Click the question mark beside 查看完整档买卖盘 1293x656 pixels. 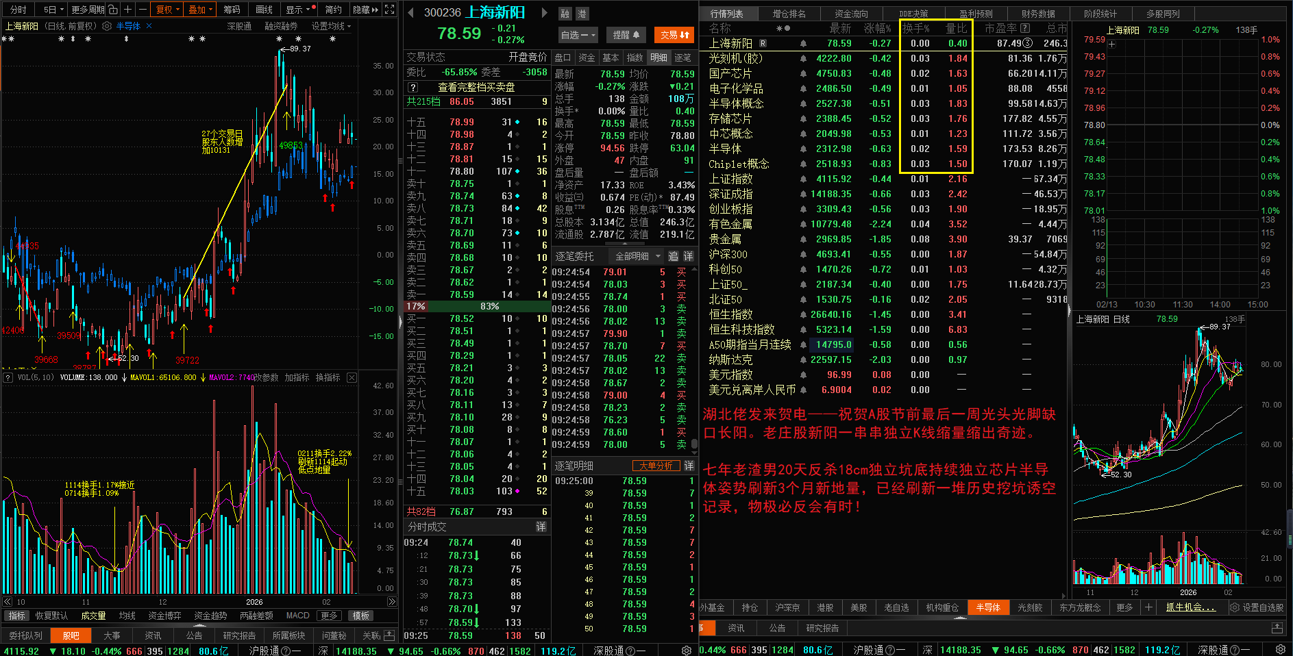(x=412, y=88)
